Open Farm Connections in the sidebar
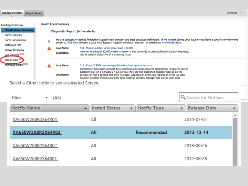This screenshot has width=248, height=186. pos(15,40)
